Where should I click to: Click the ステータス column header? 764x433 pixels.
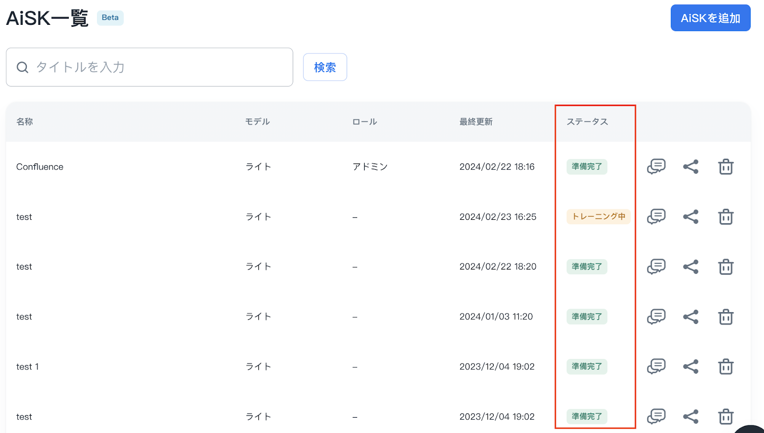coord(587,122)
